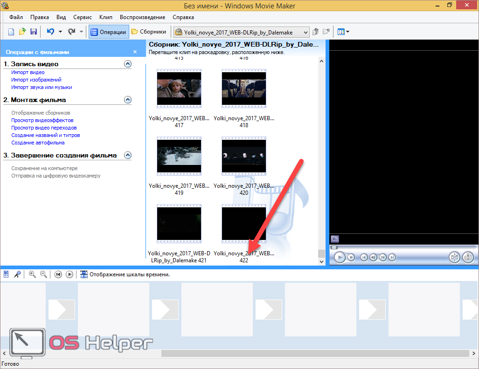Collapse the Запись видео section
The width and height of the screenshot is (479, 369).
click(x=128, y=64)
